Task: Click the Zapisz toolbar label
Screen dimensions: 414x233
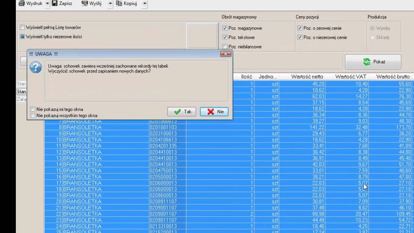Action: 66,4
